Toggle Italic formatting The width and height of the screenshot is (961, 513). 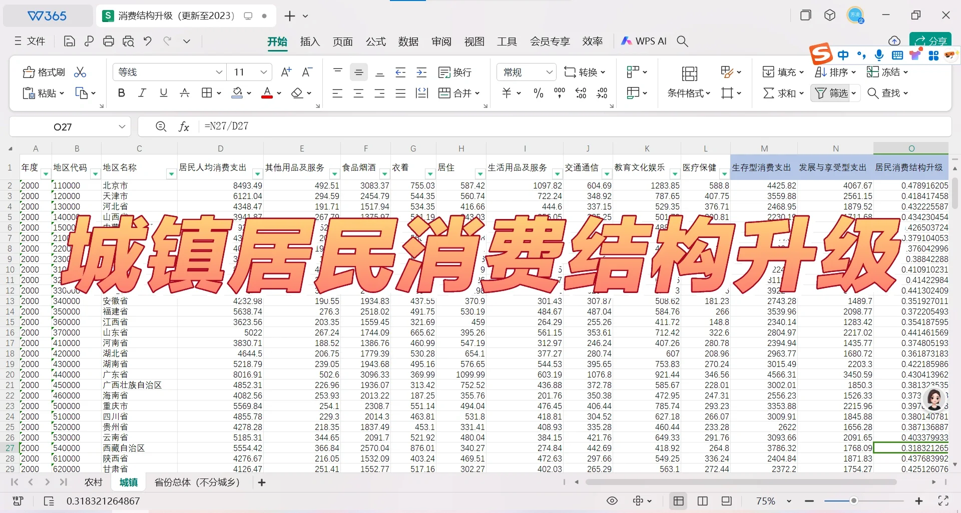tap(142, 93)
